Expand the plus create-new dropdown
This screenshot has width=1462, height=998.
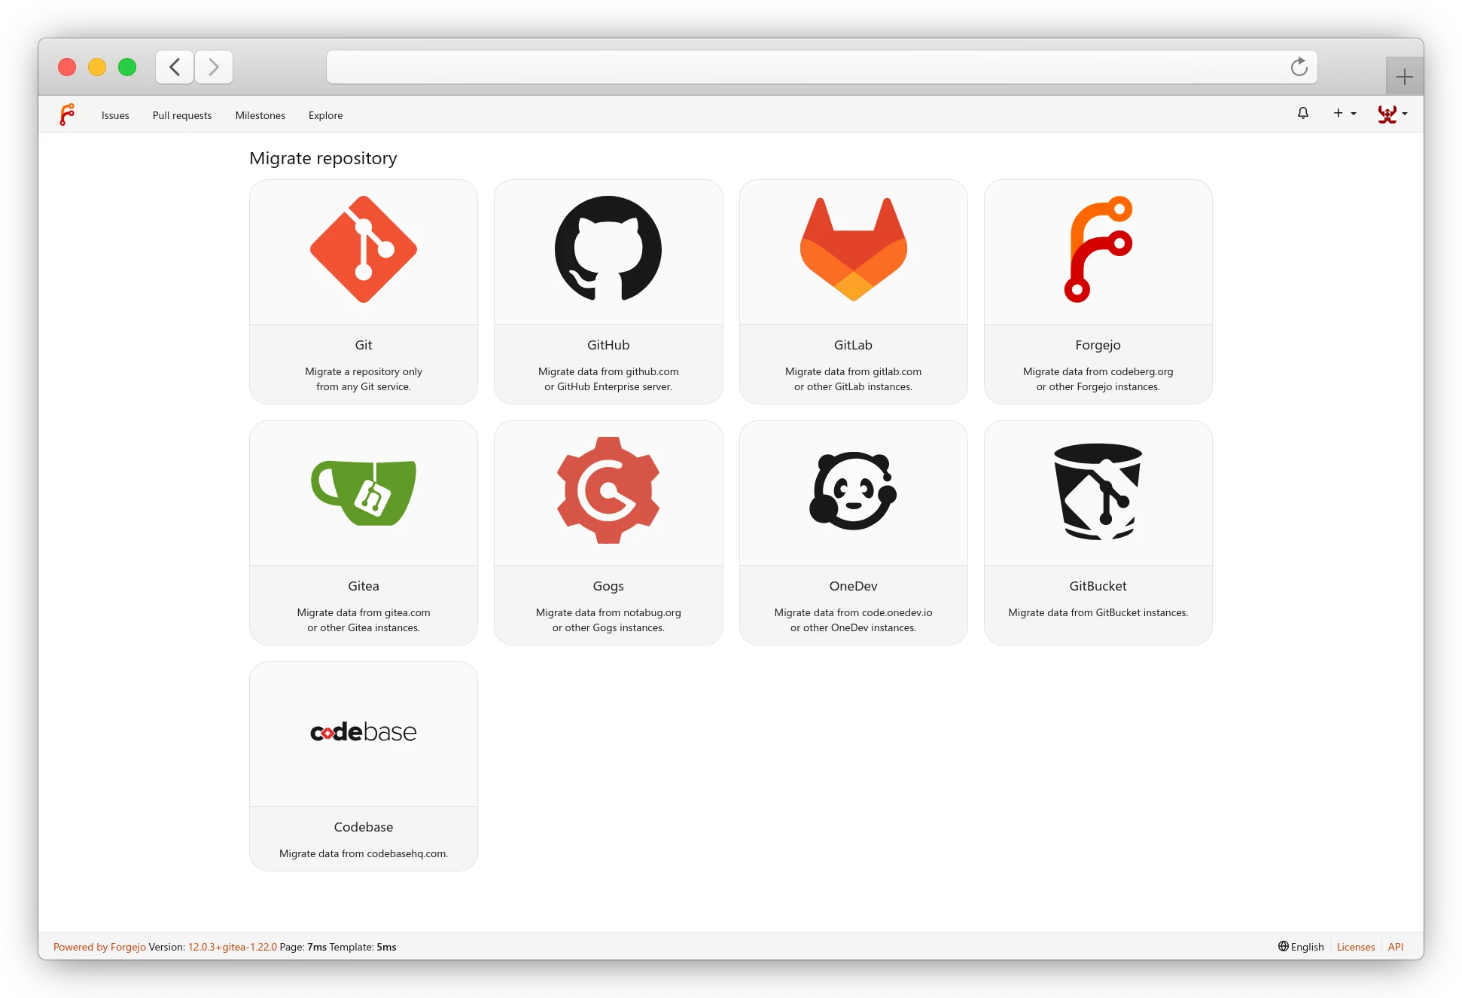tap(1345, 114)
